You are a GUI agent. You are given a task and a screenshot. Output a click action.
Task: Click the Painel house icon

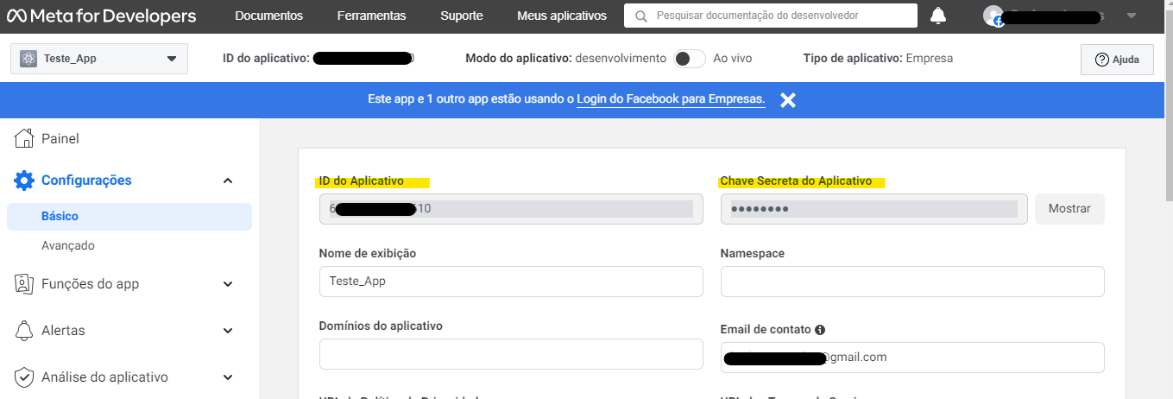(x=25, y=139)
